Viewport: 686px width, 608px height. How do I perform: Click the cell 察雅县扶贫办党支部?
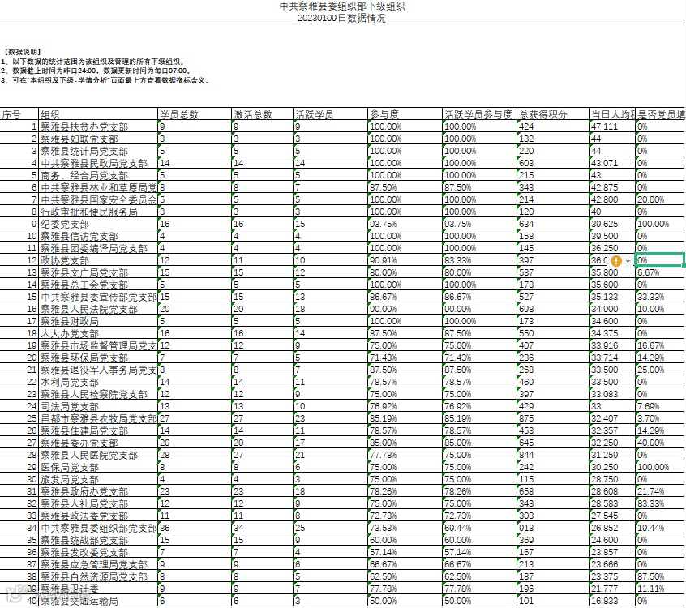coord(98,126)
